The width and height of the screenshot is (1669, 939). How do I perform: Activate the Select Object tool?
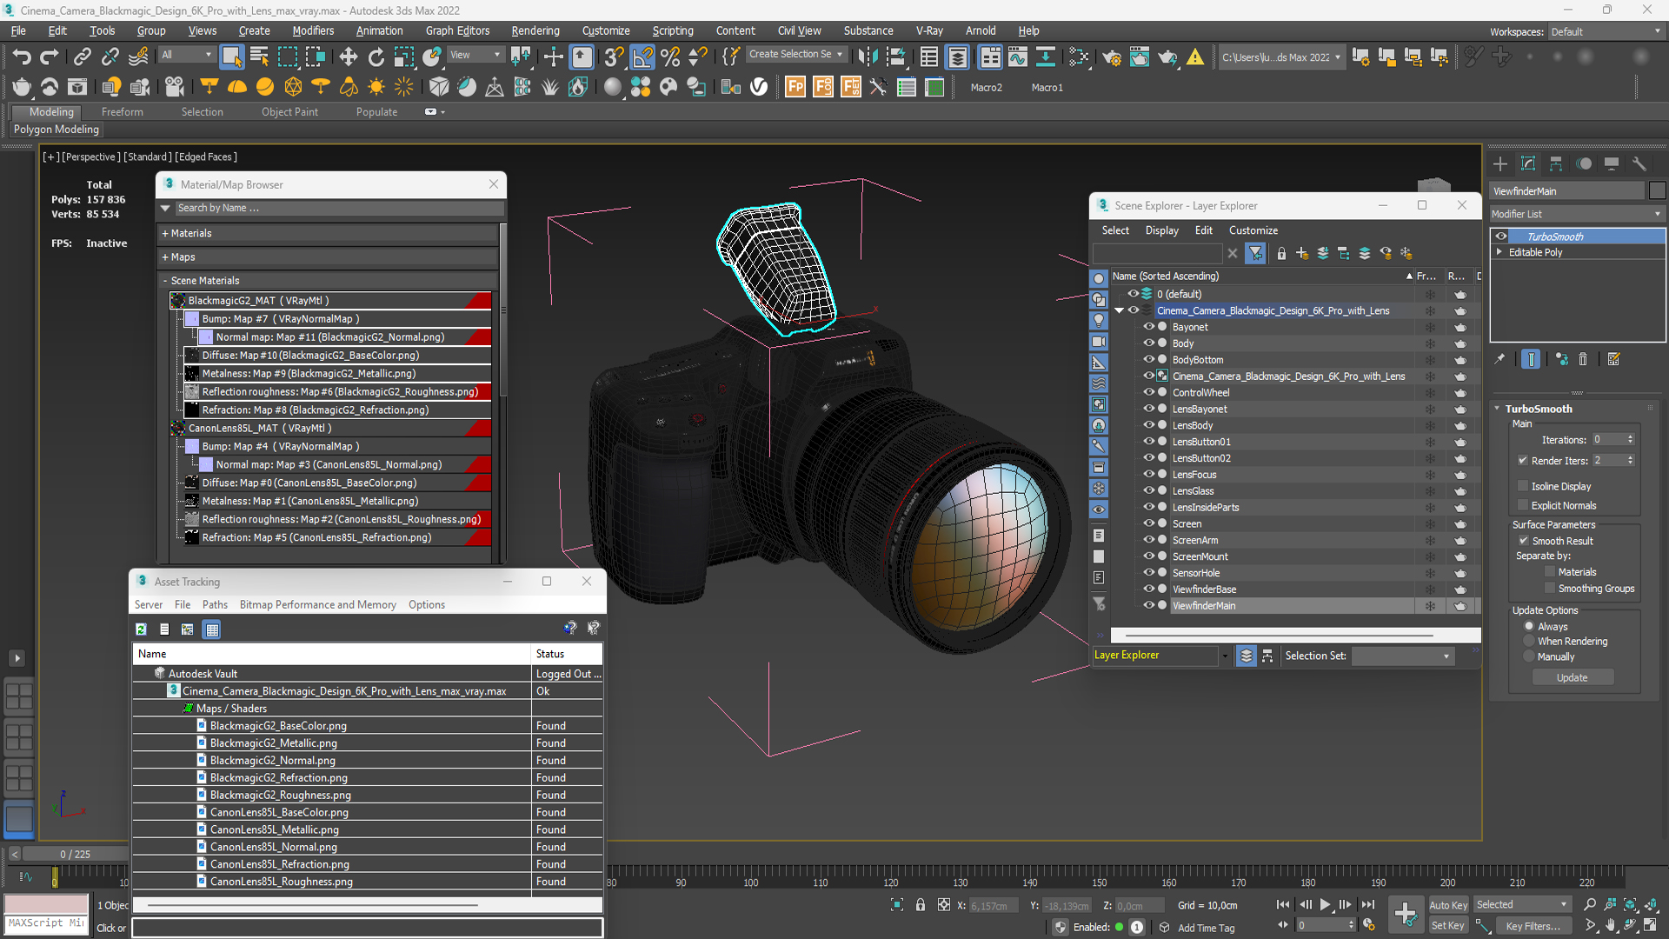[x=231, y=57]
